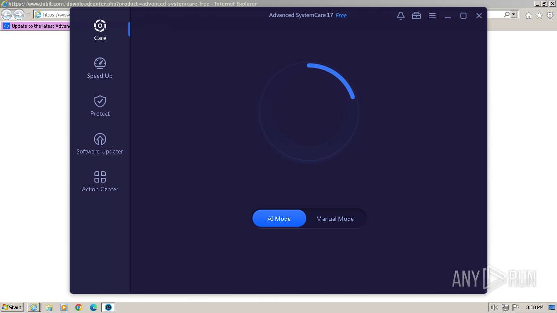
Task: Restore the Internet Explorer window
Action: (544, 3)
